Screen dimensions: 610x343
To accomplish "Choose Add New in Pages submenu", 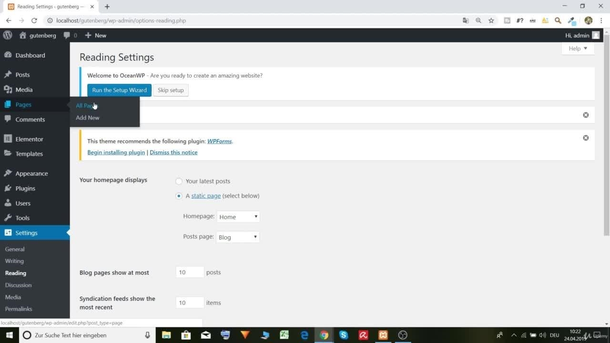I will (x=88, y=118).
